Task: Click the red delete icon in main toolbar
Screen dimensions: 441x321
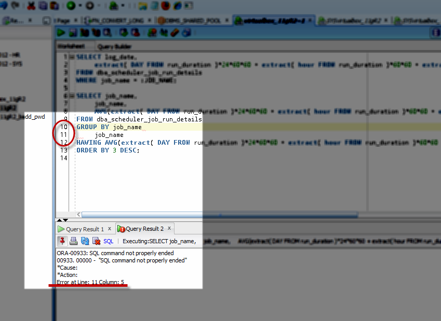Action: [x=31, y=6]
